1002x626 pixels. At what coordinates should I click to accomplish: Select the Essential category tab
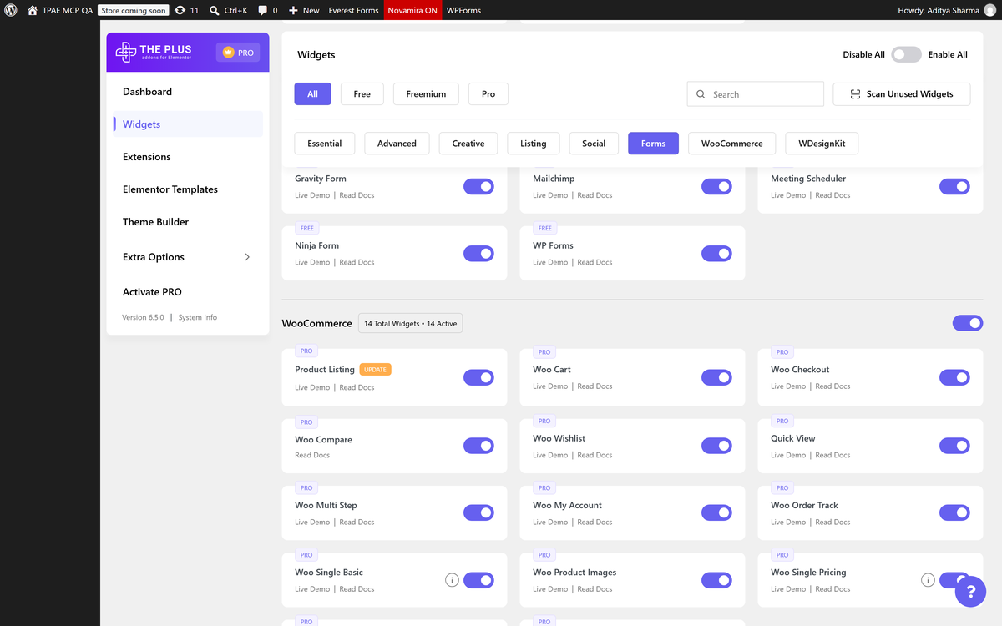pos(325,144)
